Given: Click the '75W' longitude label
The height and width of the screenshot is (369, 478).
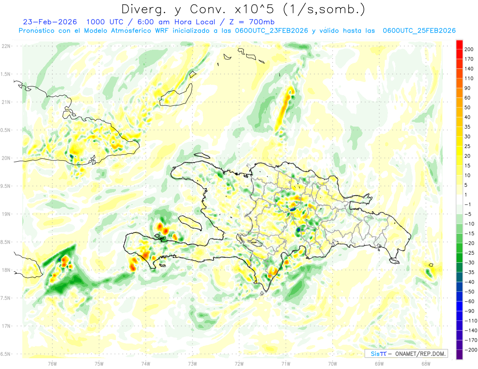Looking at the screenshot, I should pyautogui.click(x=99, y=364).
